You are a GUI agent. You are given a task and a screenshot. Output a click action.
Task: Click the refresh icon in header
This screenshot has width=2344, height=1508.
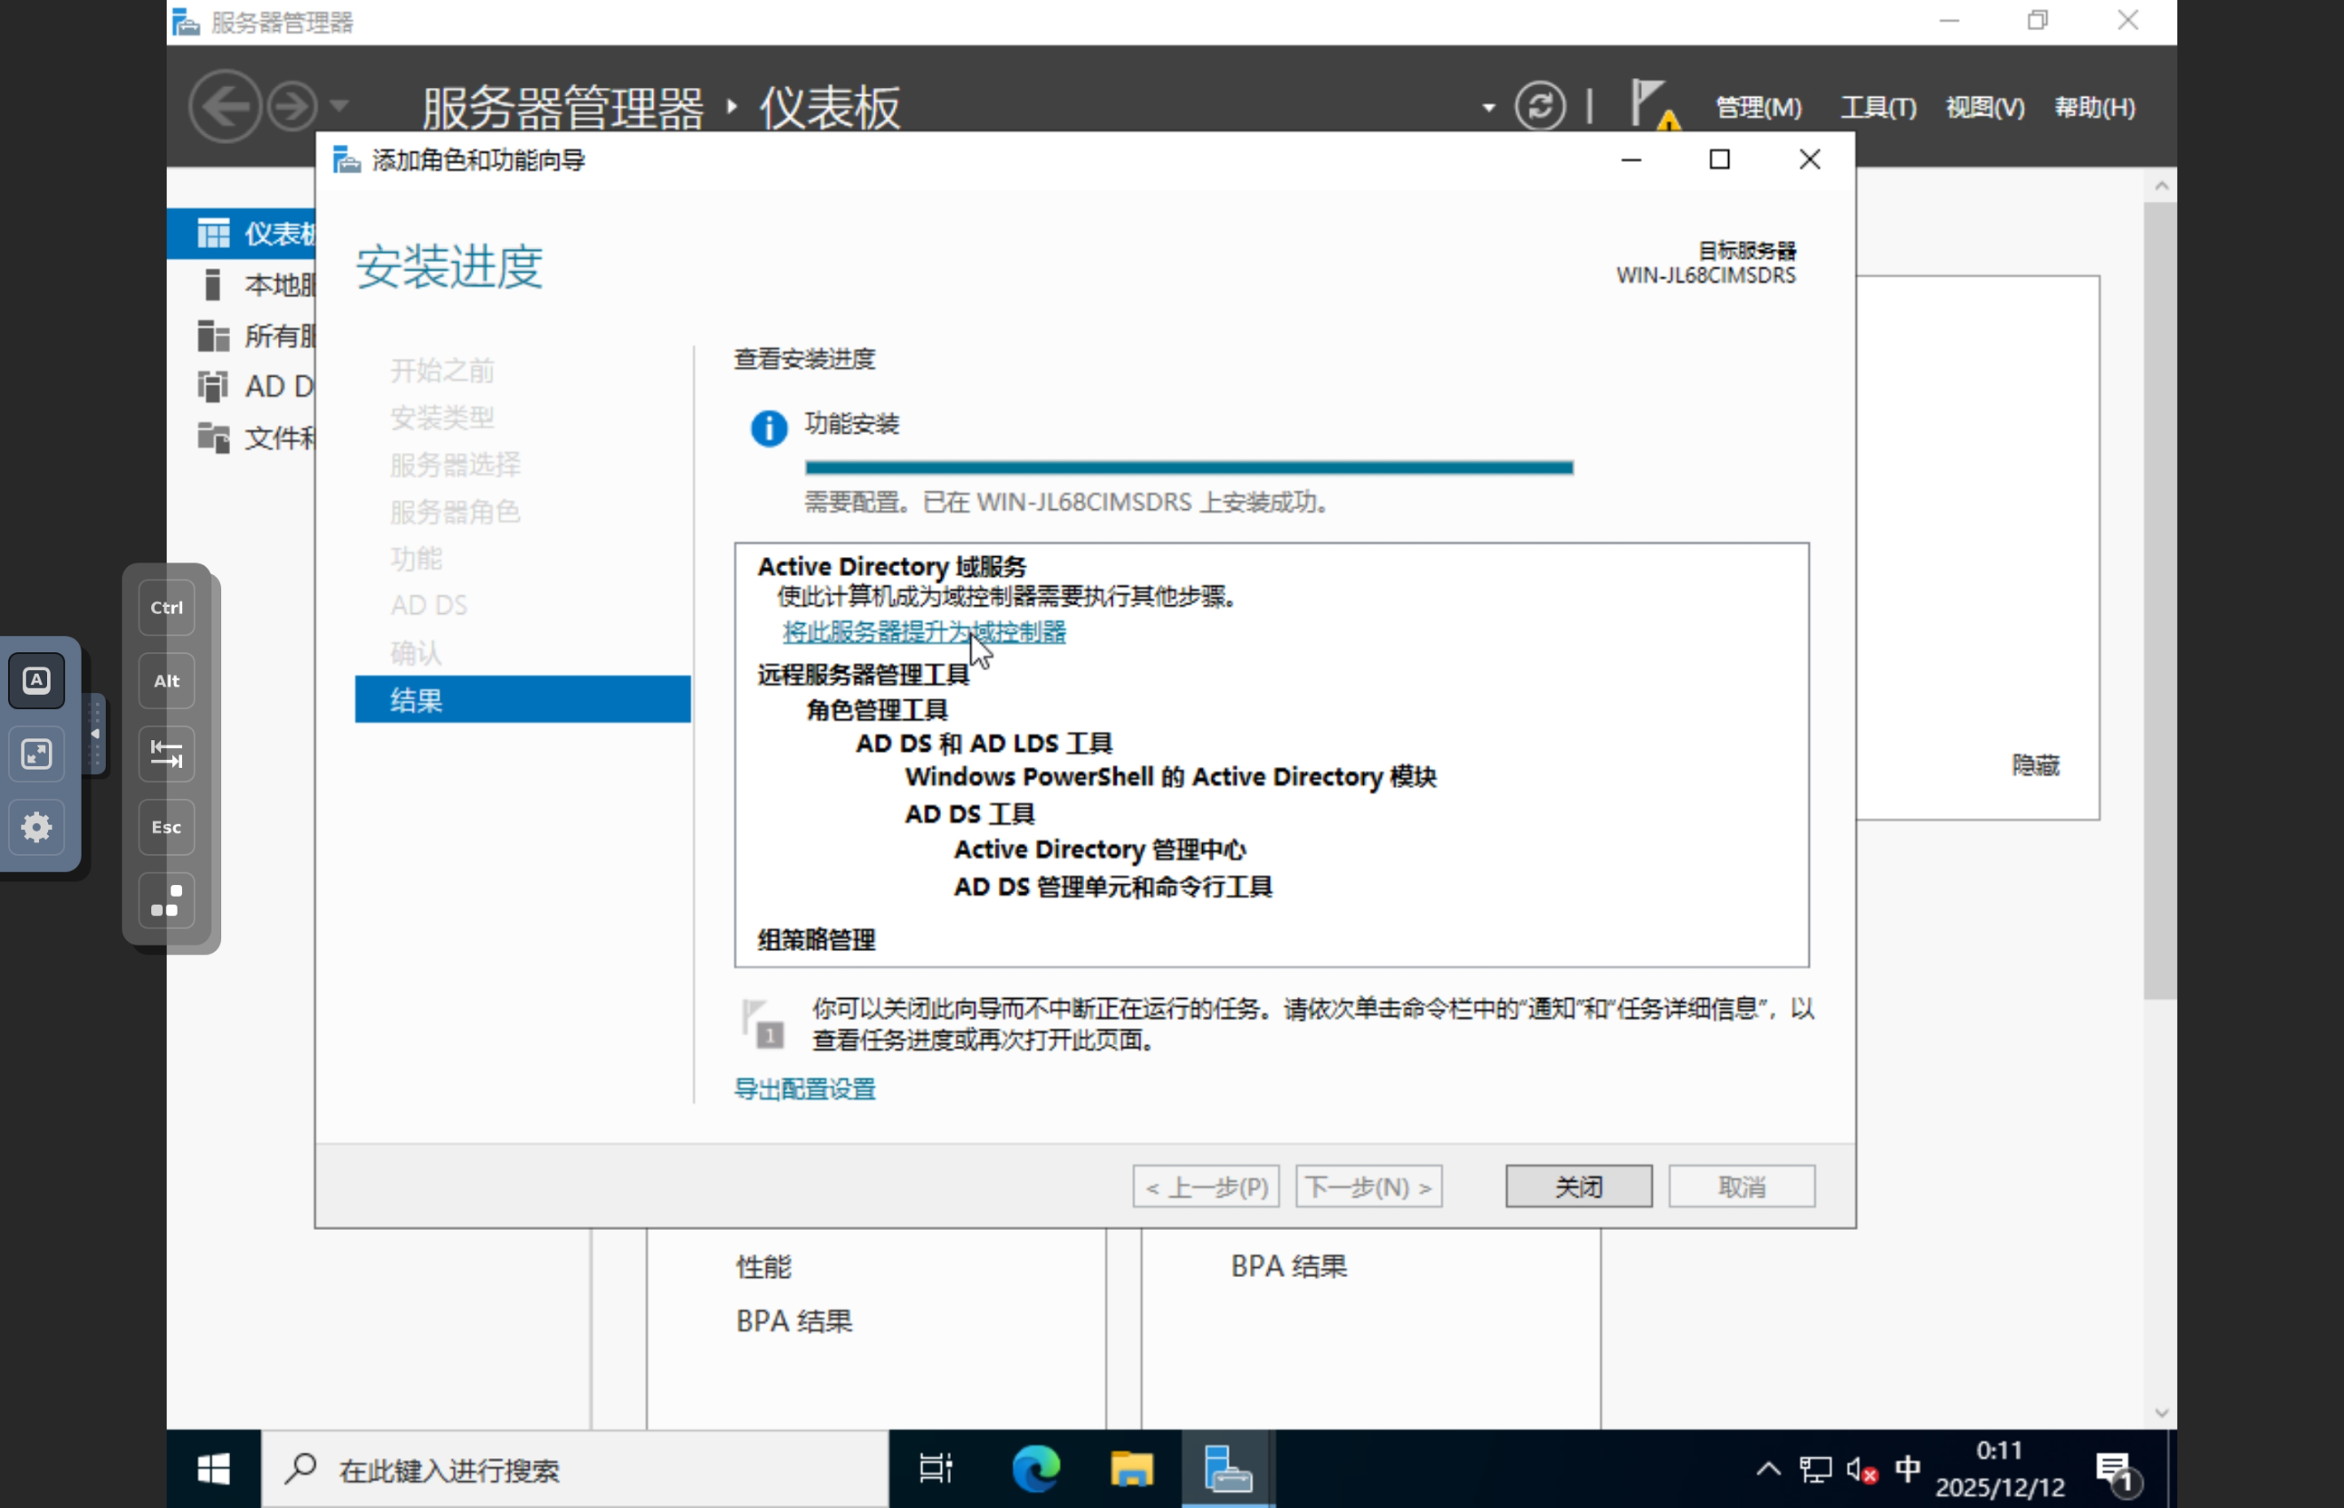1540,105
